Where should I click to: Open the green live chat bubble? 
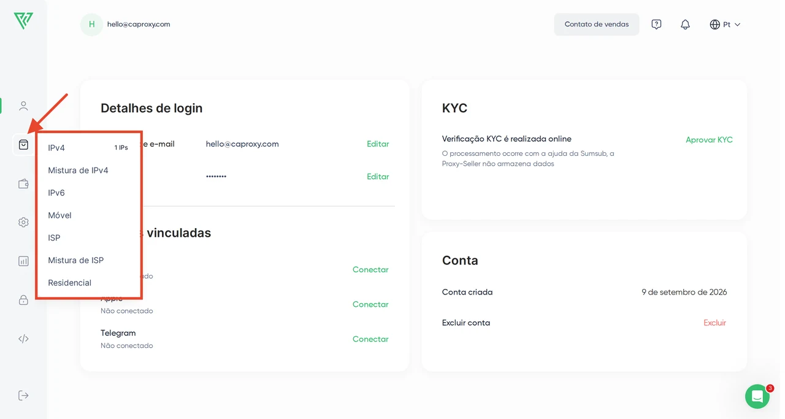click(757, 396)
